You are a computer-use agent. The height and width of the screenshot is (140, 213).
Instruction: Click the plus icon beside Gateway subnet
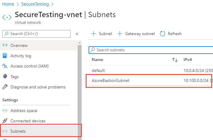tap(120, 34)
